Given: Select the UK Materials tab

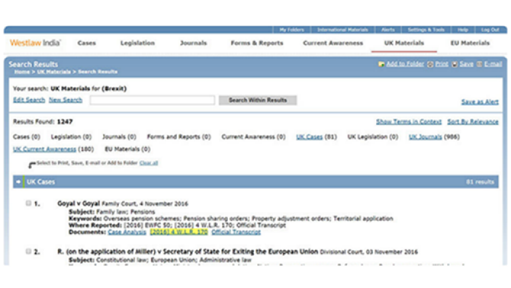Looking at the screenshot, I should pyautogui.click(x=404, y=43).
